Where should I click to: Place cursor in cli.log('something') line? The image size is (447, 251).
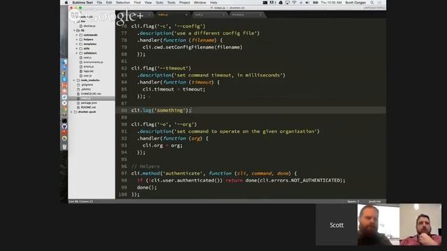(251, 110)
